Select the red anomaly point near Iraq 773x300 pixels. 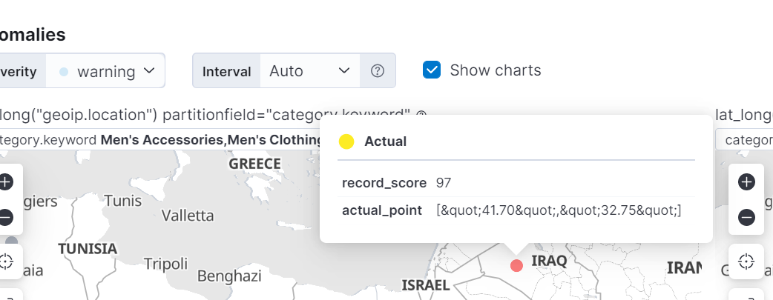click(x=517, y=265)
